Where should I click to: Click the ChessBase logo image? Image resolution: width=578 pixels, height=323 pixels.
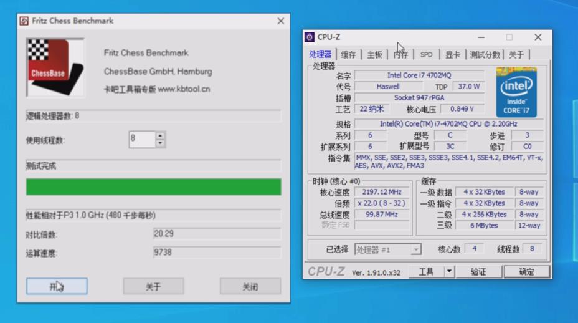coord(55,67)
